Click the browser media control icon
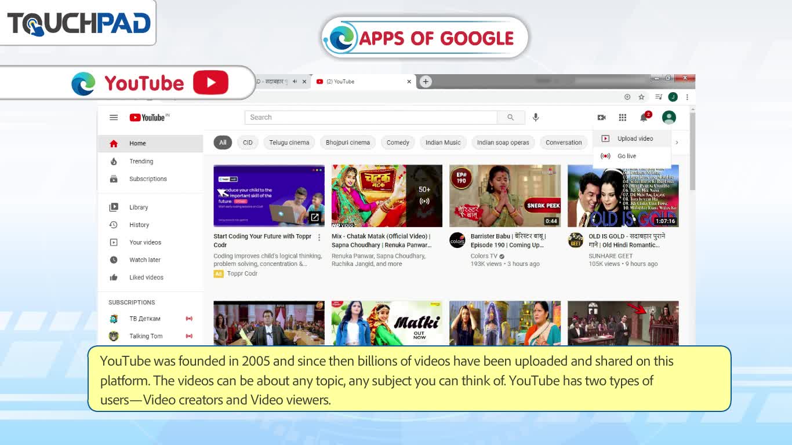This screenshot has width=792, height=445. coord(659,97)
